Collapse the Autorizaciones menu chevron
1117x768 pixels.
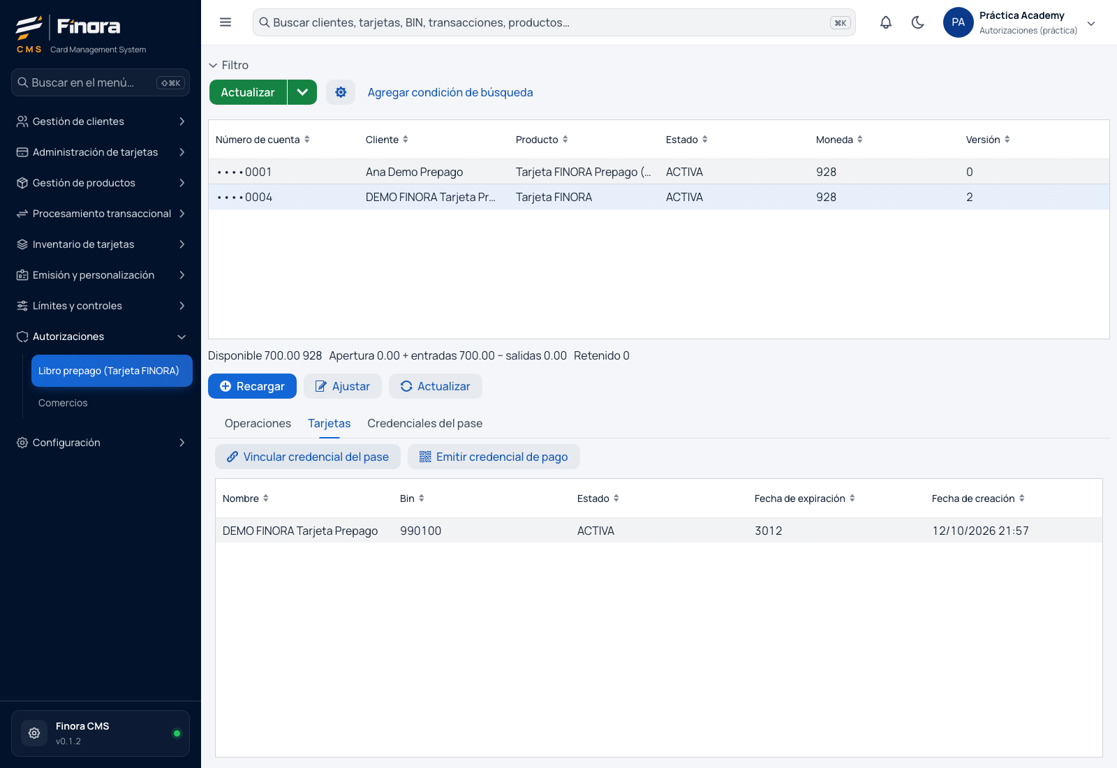pos(182,337)
